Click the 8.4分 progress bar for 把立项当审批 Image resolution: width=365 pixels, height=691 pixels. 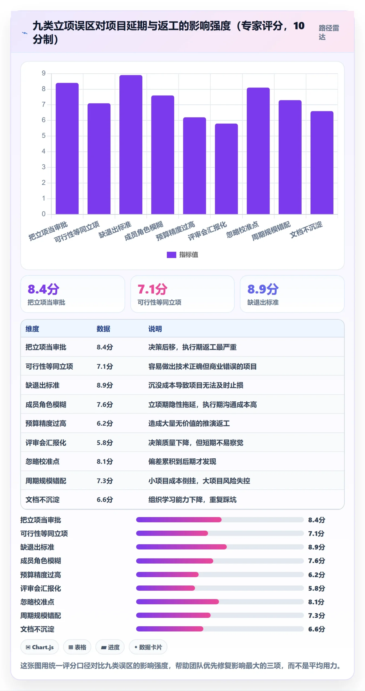click(x=220, y=520)
